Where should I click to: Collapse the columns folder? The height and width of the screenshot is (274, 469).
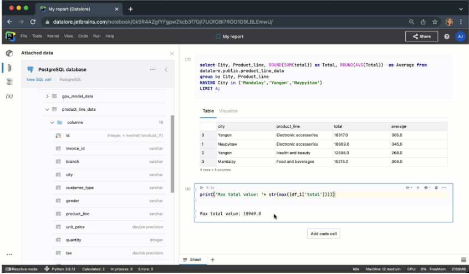(x=53, y=122)
